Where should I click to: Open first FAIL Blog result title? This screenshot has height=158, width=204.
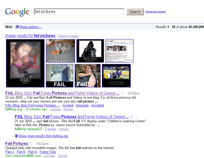[62, 93]
